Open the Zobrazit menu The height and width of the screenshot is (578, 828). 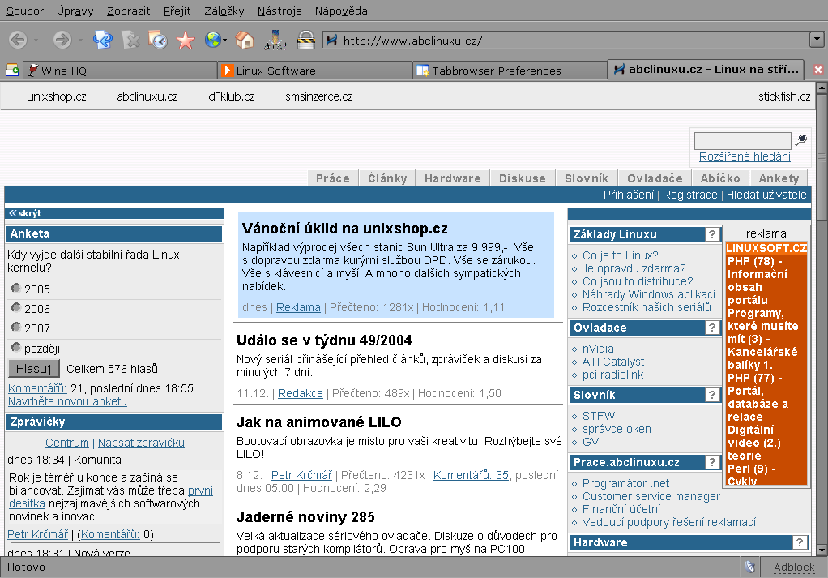128,11
